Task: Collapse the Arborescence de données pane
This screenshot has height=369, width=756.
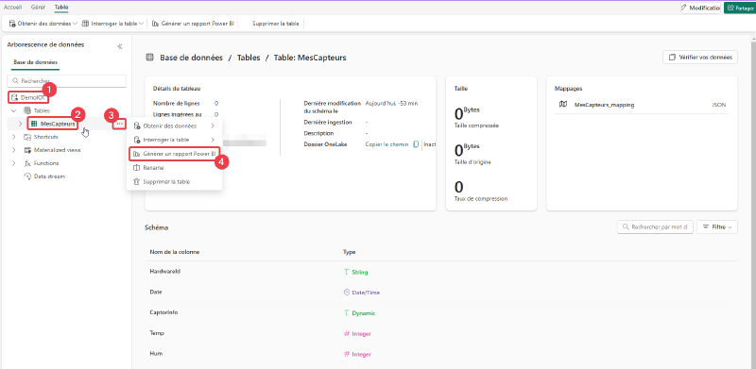Action: click(x=120, y=46)
